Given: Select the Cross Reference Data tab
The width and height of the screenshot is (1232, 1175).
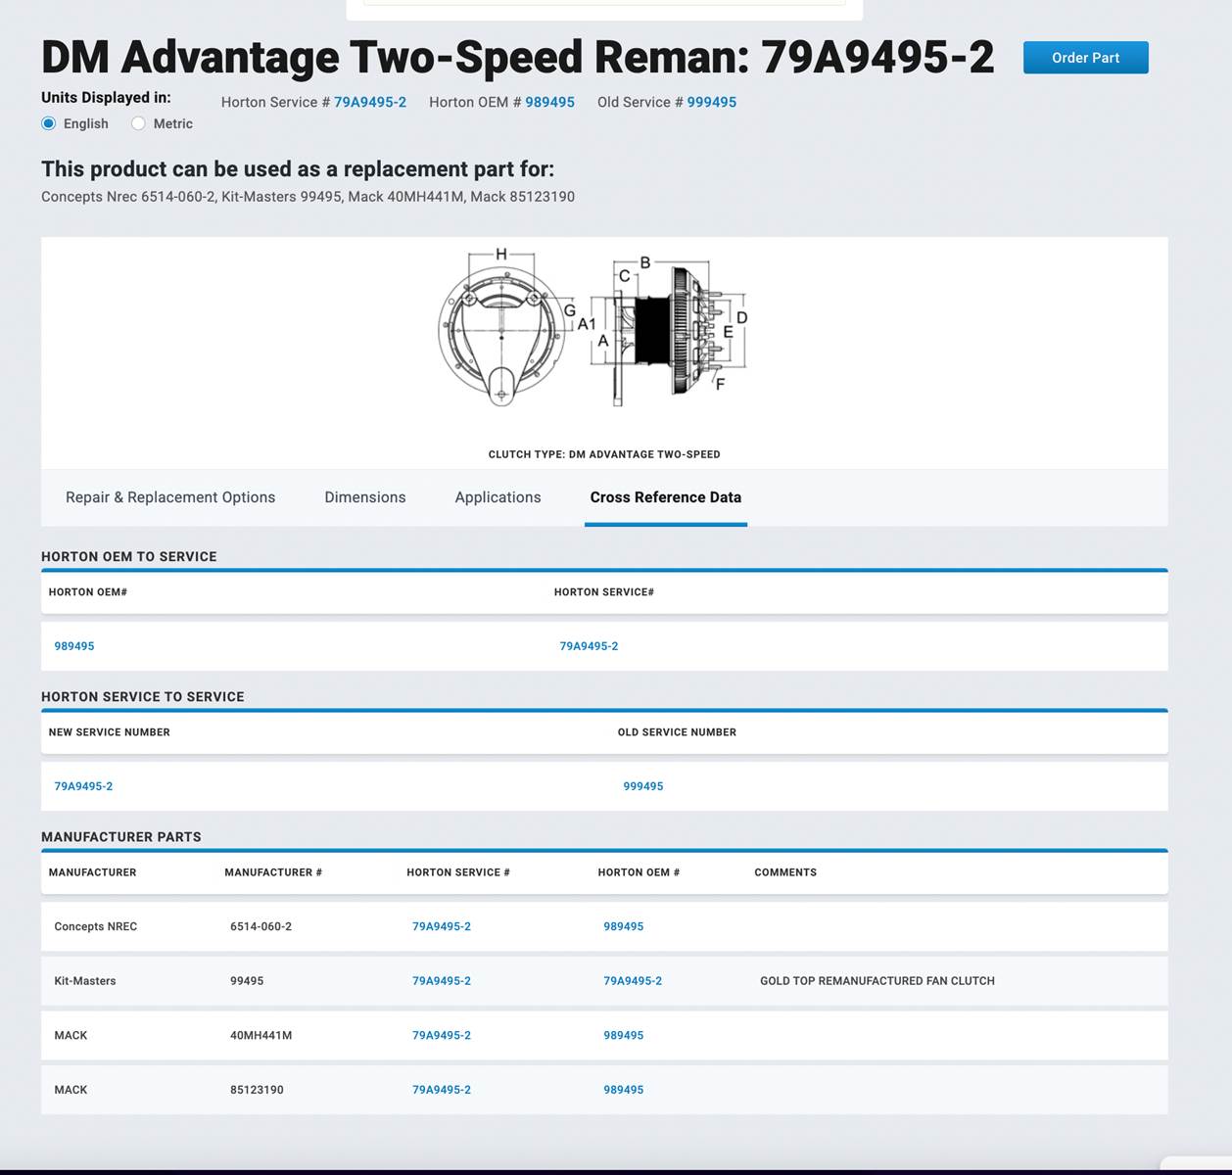Looking at the screenshot, I should [x=665, y=497].
